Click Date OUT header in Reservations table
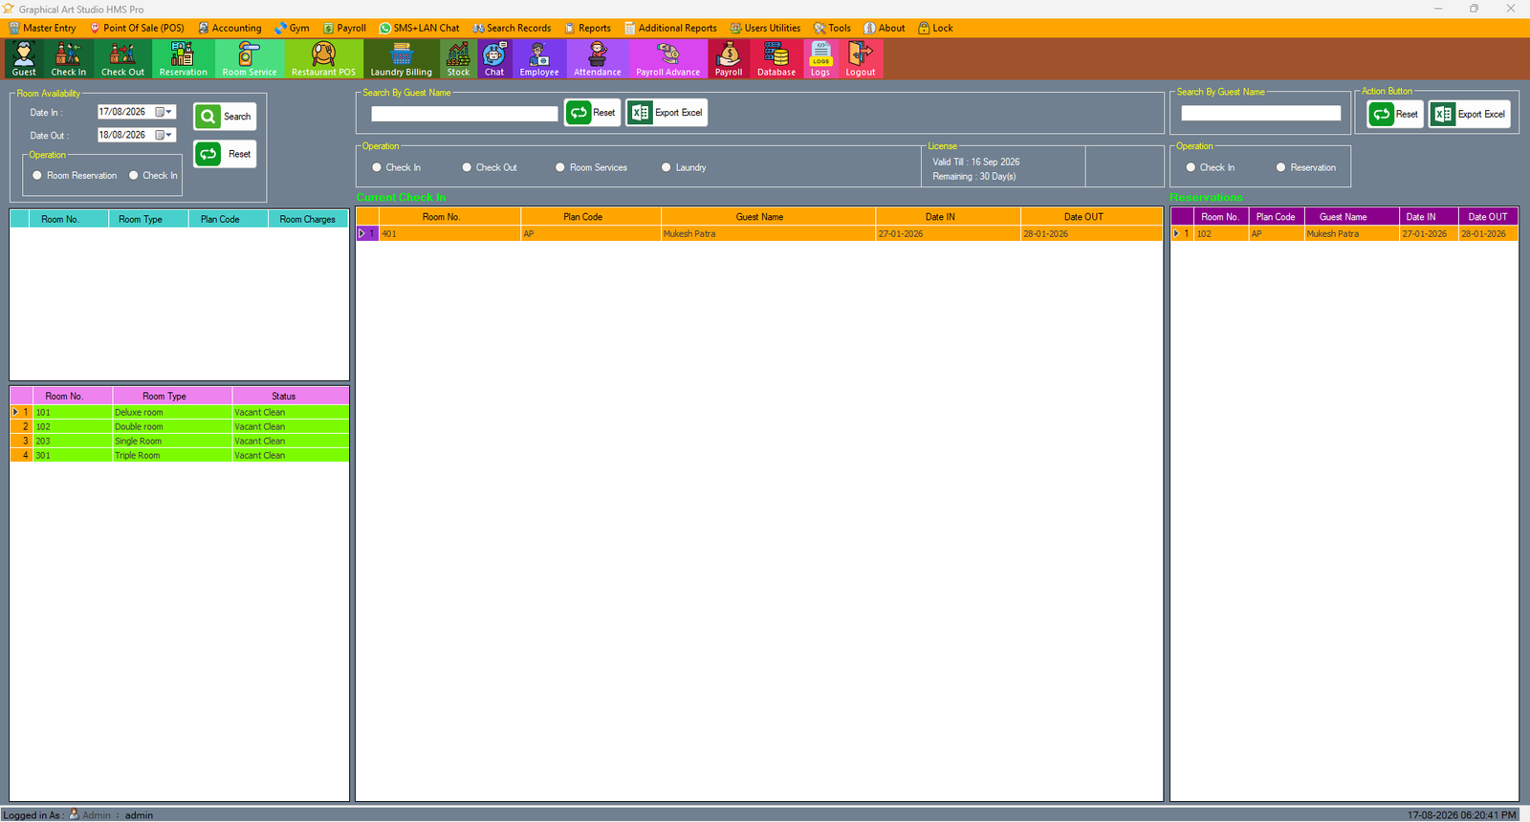This screenshot has height=822, width=1530. 1488,217
